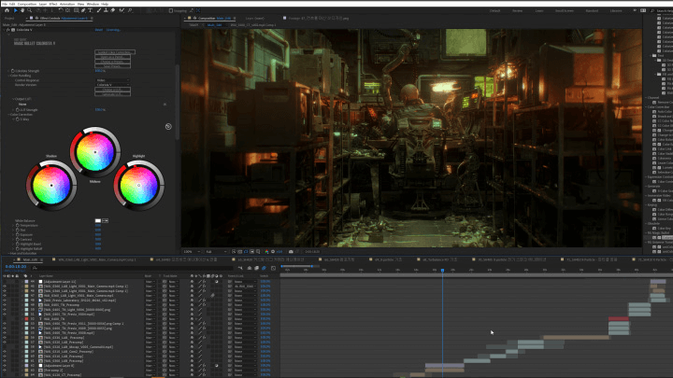673x378 pixels.
Task: Expand the Exposure property
Action: click(x=13, y=235)
